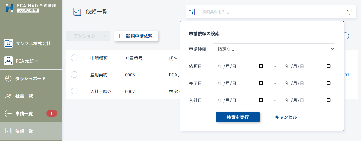Image resolution: width=361 pixels, height=141 pixels.
Task: Click the キャンセル link
Action: pyautogui.click(x=286, y=117)
